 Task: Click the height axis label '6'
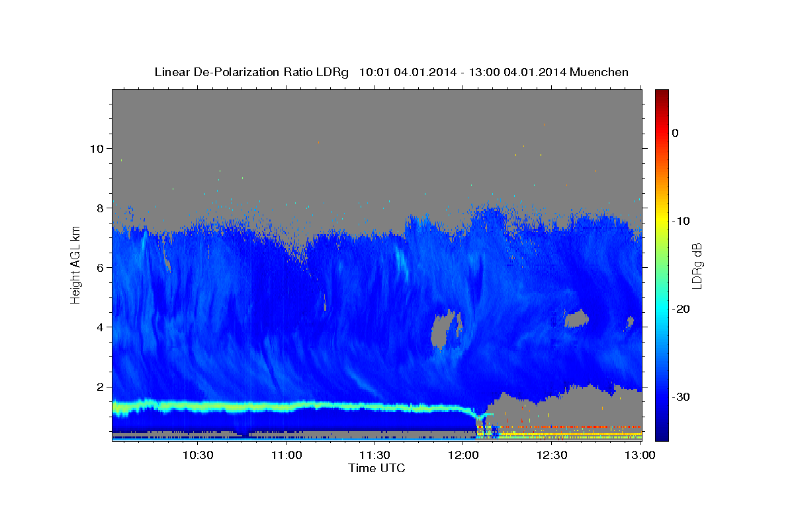101,267
